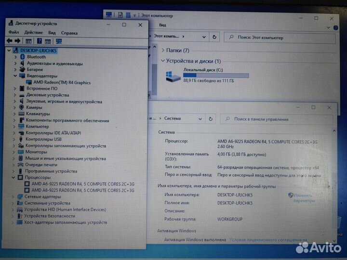Click the search field Поиск: Этот компьютер
The width and height of the screenshot is (347, 260).
pyautogui.click(x=280, y=38)
